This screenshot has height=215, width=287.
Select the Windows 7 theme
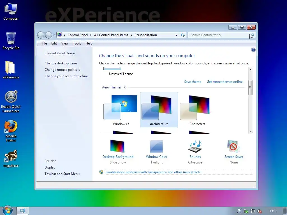[121, 110]
